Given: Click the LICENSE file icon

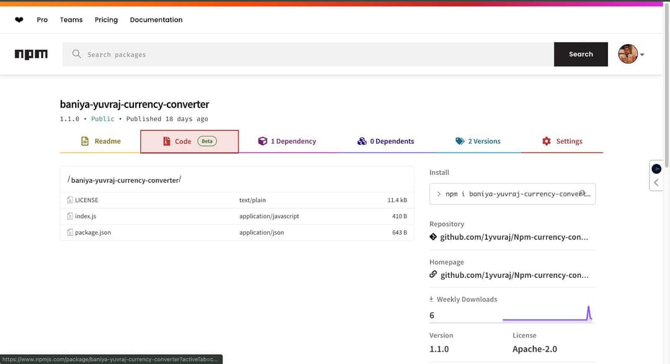Looking at the screenshot, I should [70, 200].
